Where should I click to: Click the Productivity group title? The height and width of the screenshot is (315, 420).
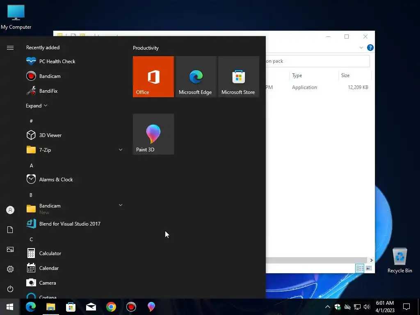[x=146, y=48]
